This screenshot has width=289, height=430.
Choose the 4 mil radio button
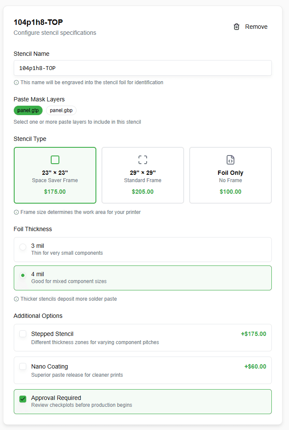pos(23,275)
